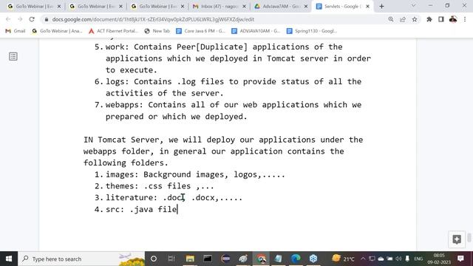Toggle the browser side panel
The width and height of the screenshot is (473, 266).
point(441,19)
